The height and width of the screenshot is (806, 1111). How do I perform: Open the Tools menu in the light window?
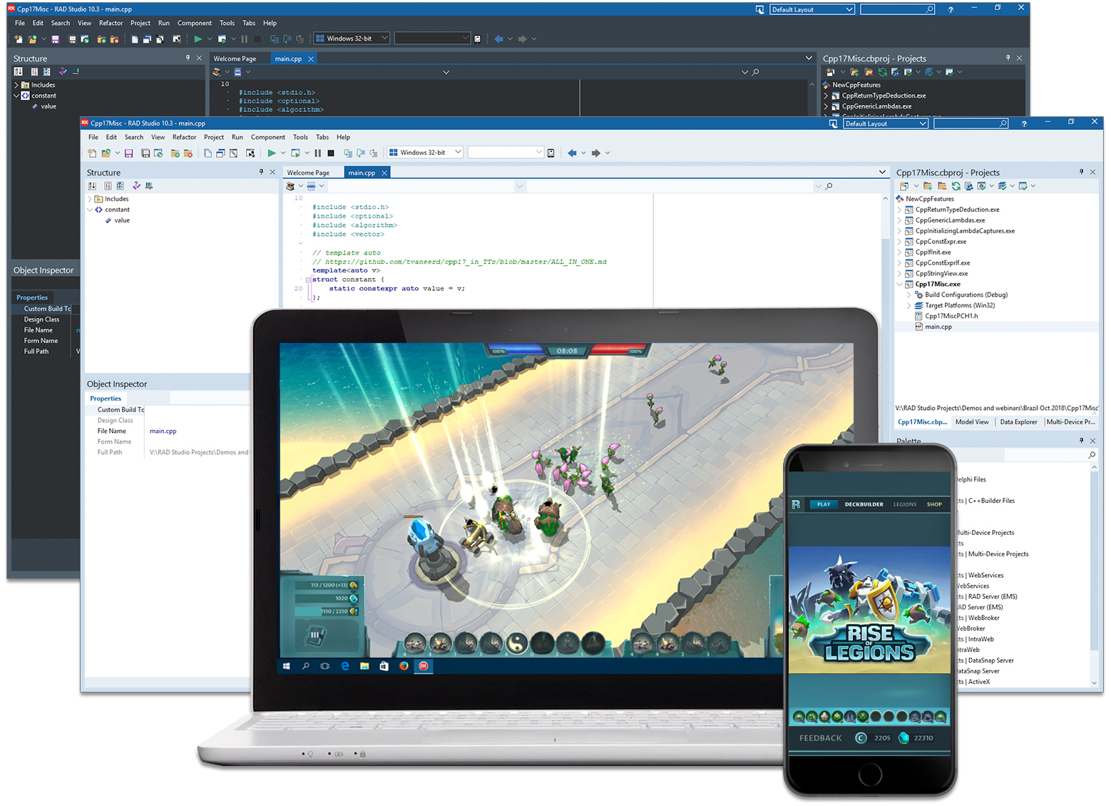tap(300, 137)
